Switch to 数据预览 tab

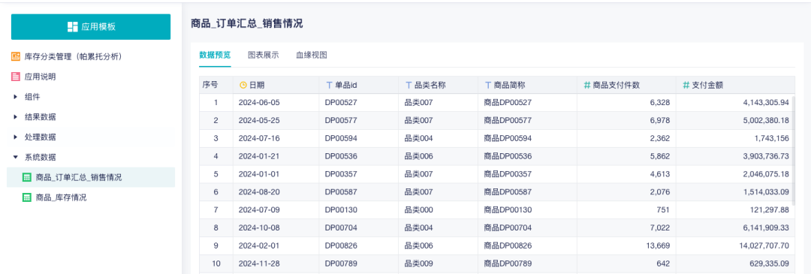215,56
